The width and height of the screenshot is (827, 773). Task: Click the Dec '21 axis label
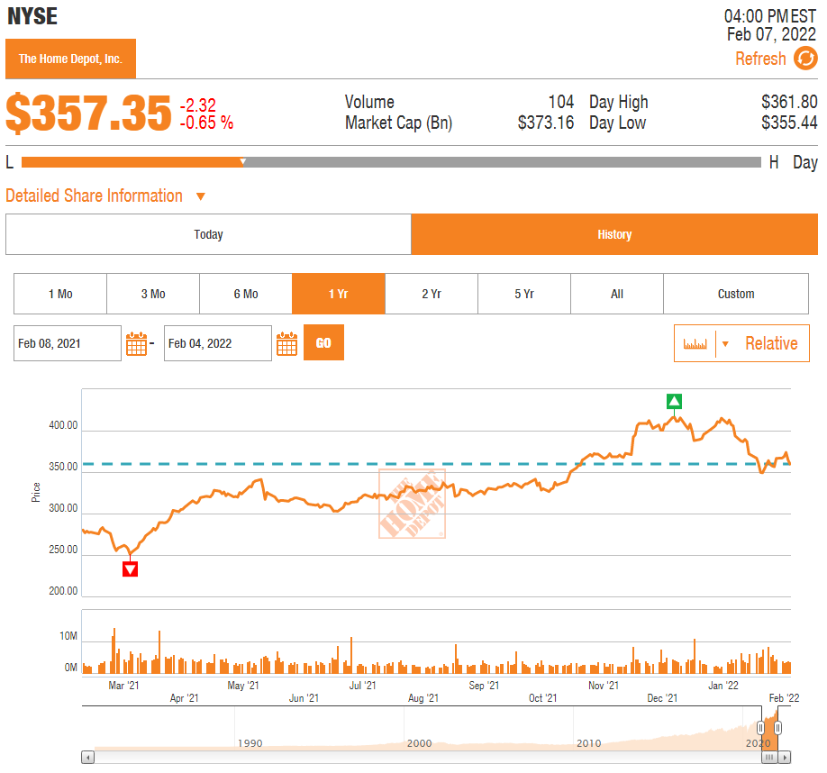point(662,698)
